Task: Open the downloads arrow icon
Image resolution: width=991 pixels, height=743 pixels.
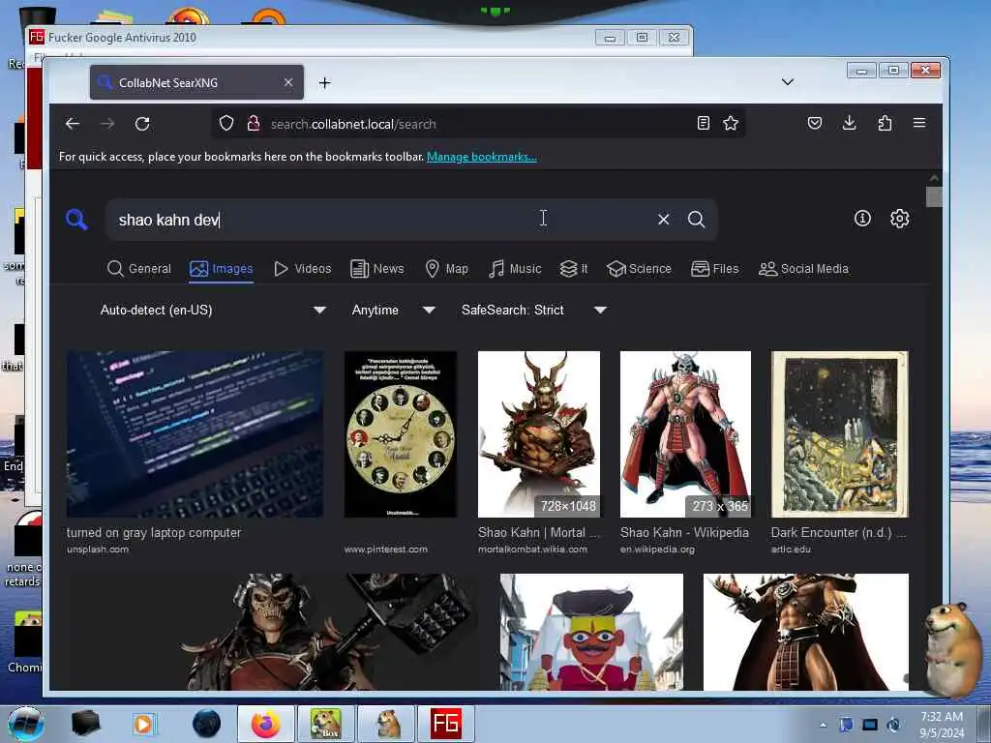Action: (x=850, y=123)
